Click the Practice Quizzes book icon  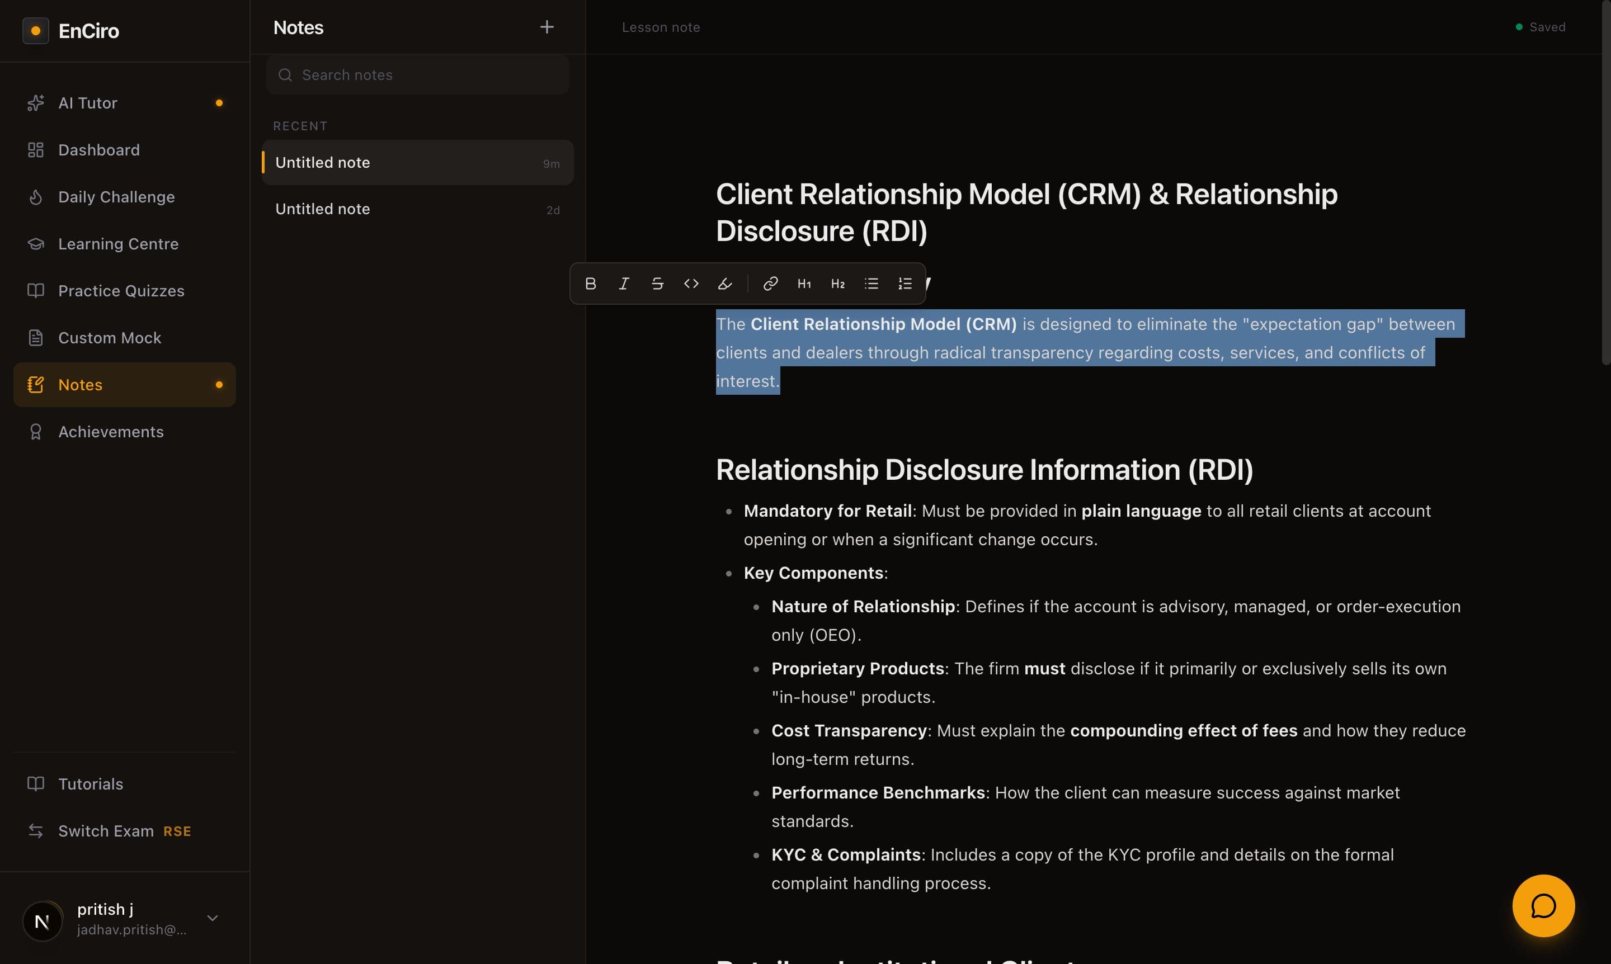tap(36, 290)
